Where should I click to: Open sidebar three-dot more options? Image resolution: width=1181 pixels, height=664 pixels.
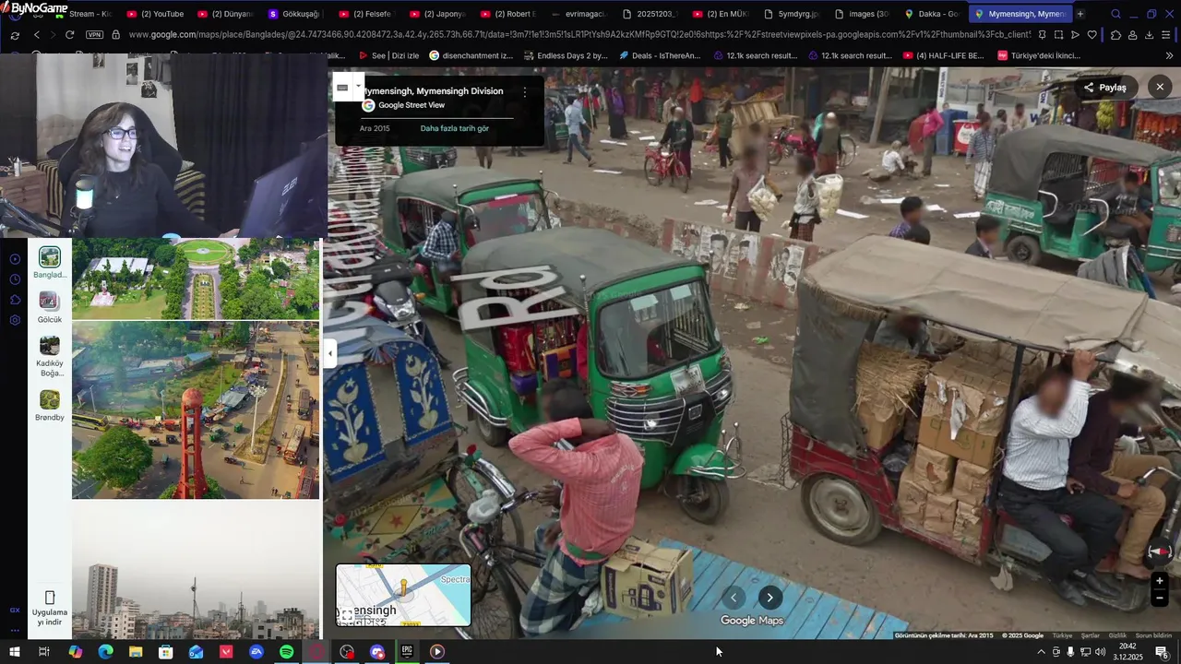(x=15, y=631)
